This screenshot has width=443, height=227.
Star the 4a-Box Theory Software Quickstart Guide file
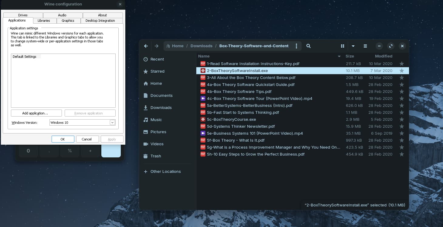click(402, 85)
